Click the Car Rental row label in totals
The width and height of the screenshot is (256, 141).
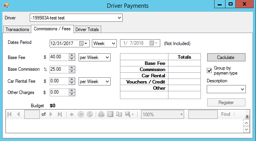coord(144,76)
